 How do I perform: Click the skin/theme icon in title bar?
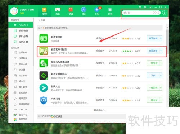[145, 7]
